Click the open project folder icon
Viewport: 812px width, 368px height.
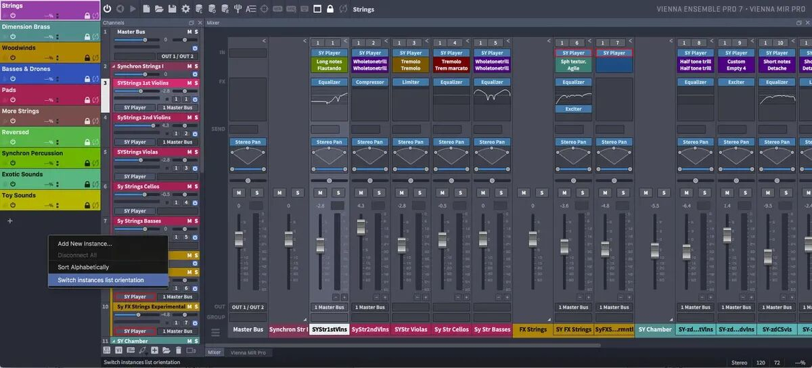pyautogui.click(x=159, y=9)
